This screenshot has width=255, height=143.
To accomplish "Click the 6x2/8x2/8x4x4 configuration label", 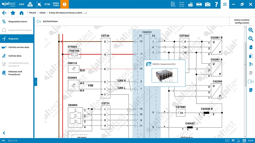I will point(50,21).
